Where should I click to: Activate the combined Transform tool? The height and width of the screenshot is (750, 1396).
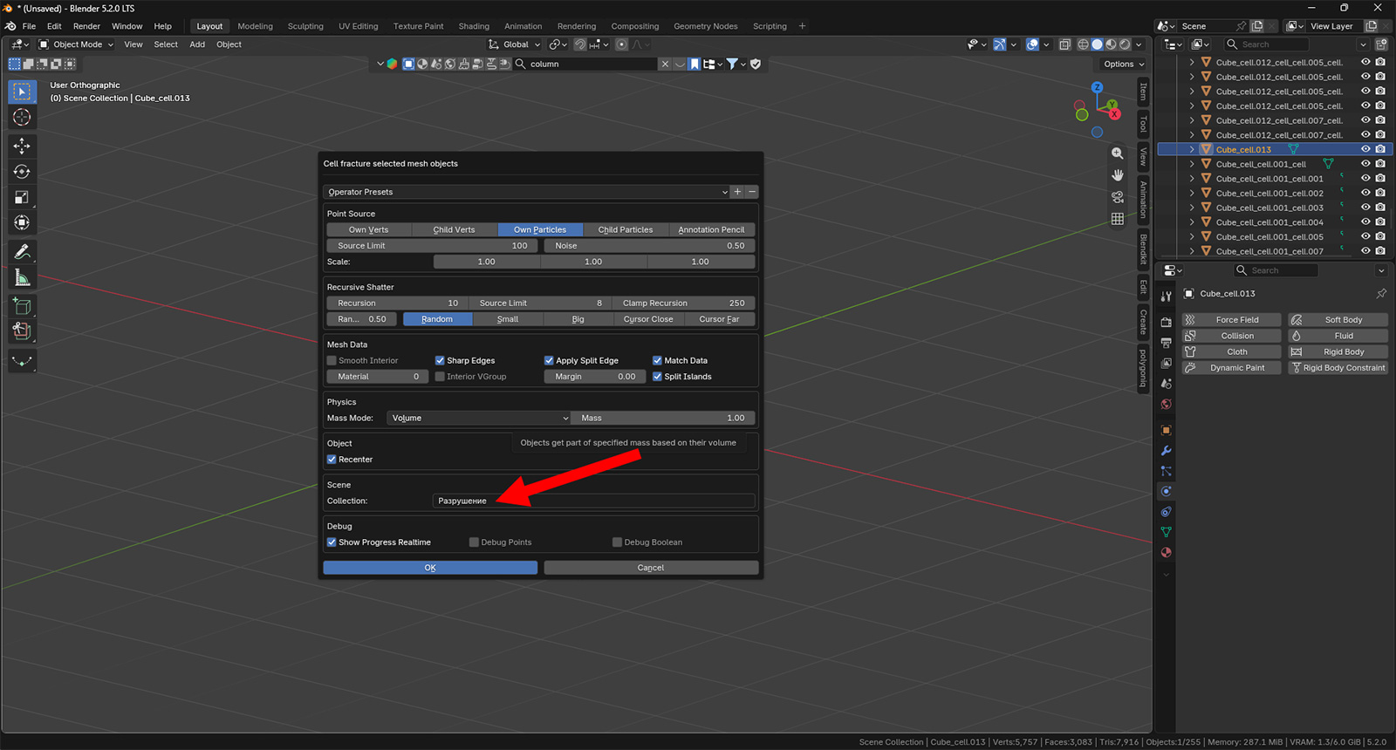[x=22, y=223]
